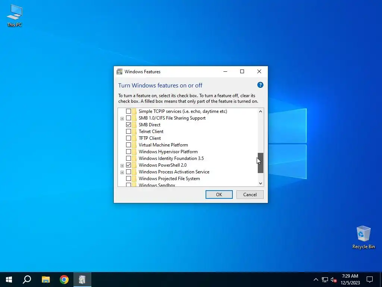Open the Windows Start menu
The height and width of the screenshot is (287, 382).
pos(9,280)
